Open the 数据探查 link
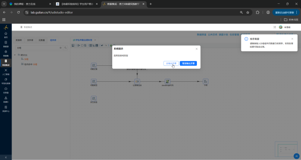The height and width of the screenshot is (160, 301). [x=202, y=34]
